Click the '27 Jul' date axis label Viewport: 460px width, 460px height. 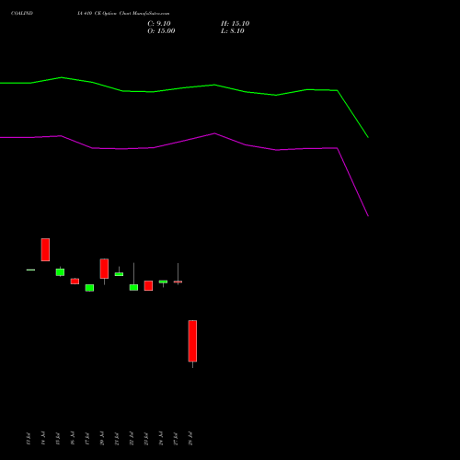coord(176,439)
